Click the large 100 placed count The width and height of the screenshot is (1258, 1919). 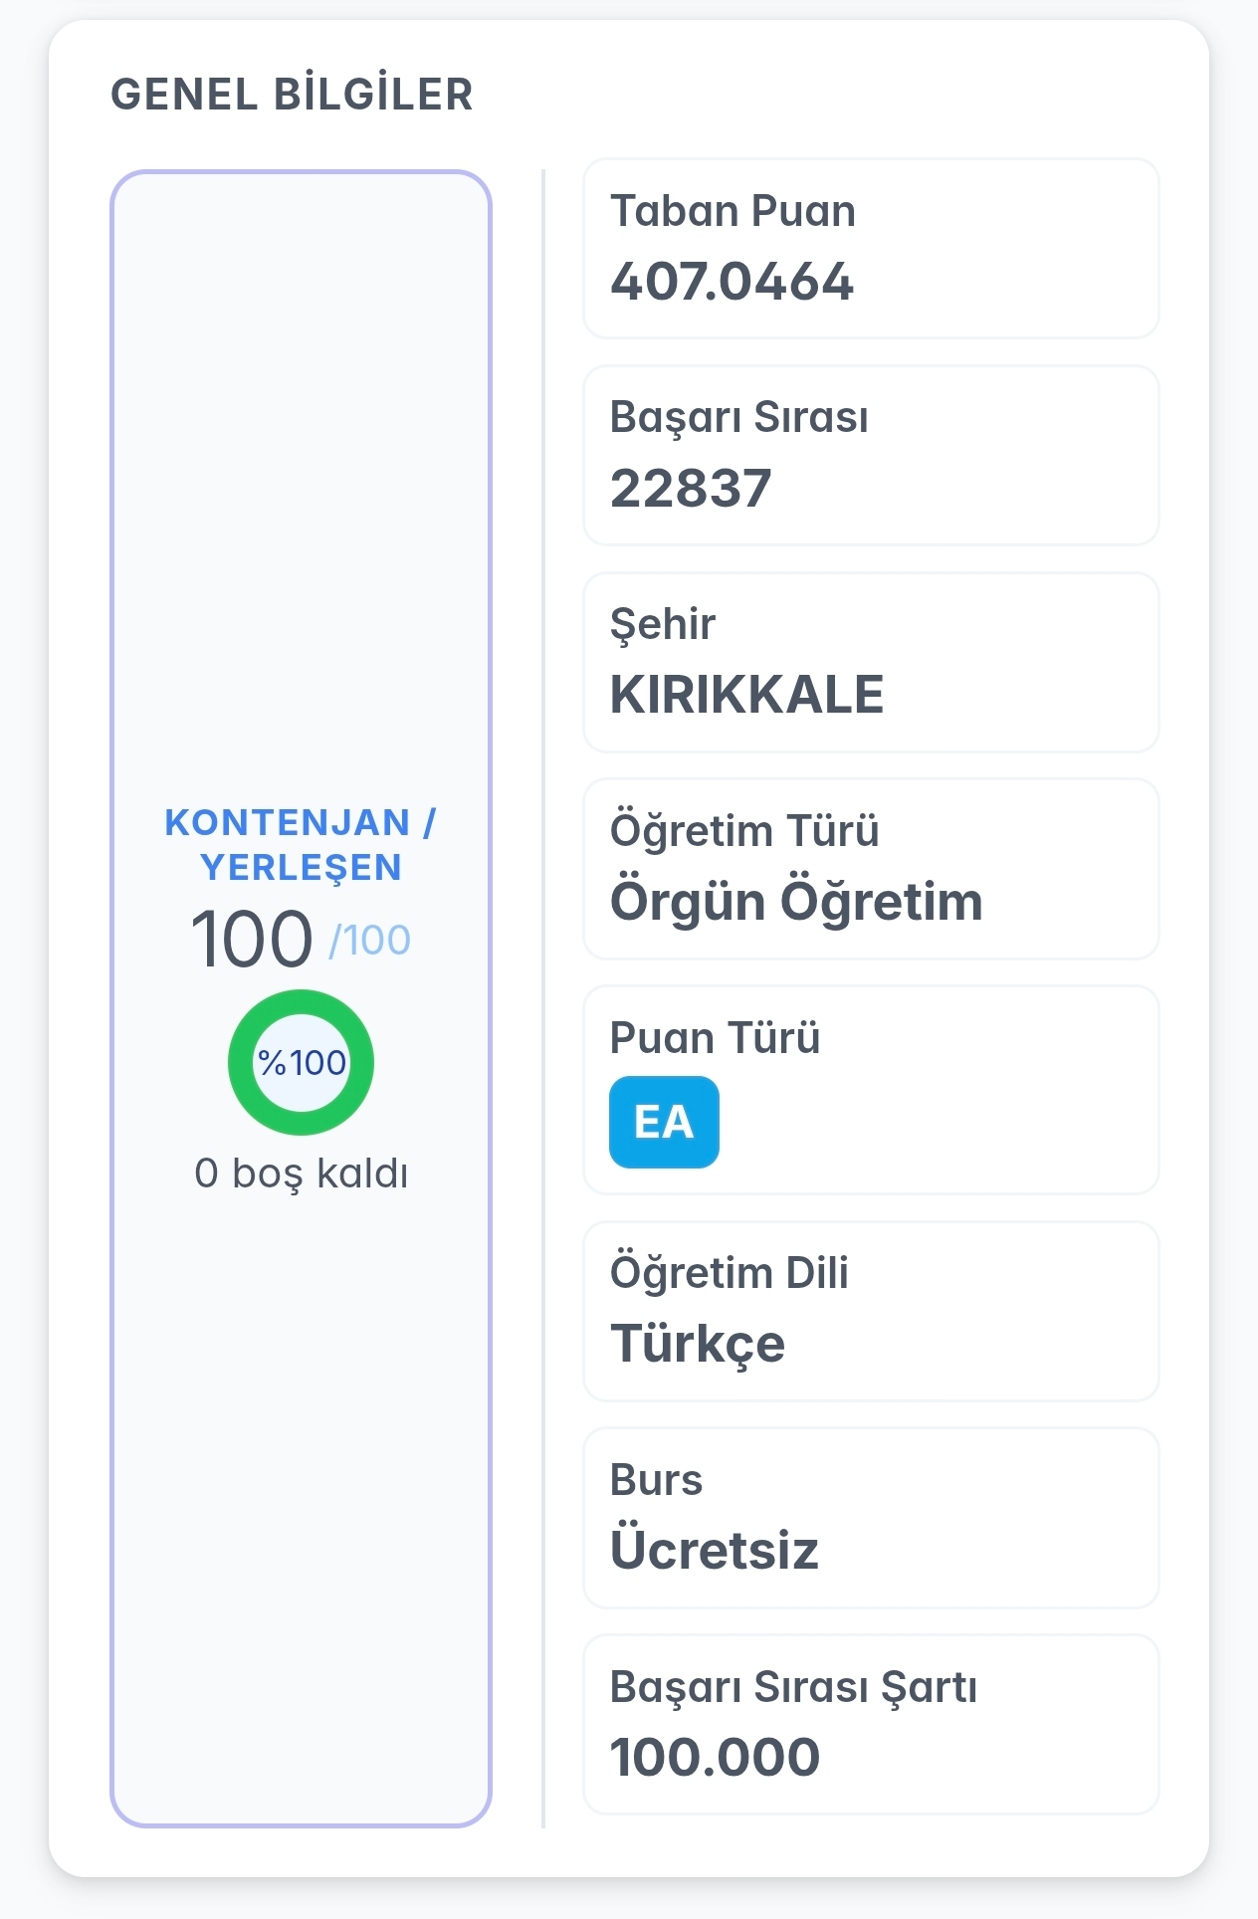coord(252,939)
